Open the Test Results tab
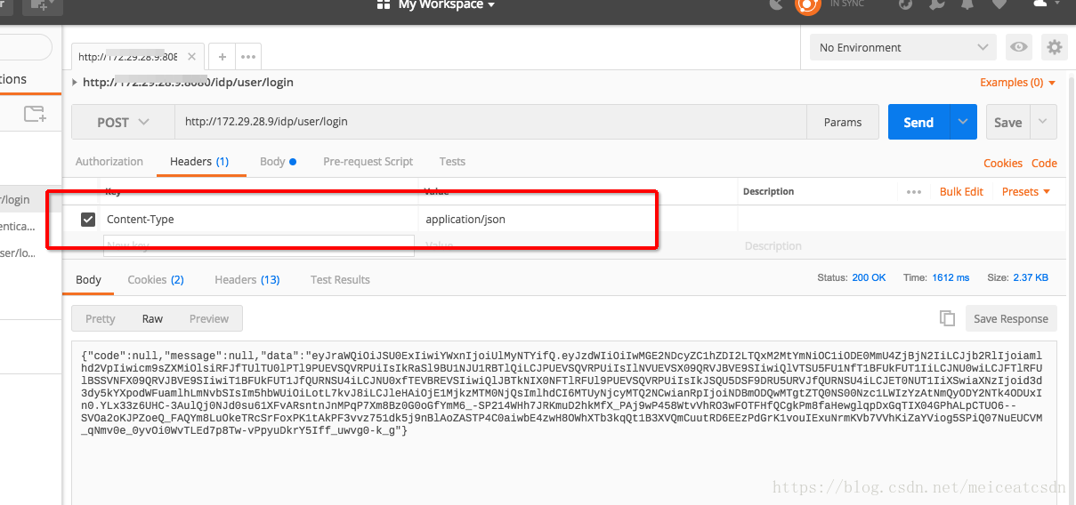The height and width of the screenshot is (505, 1076). (x=340, y=279)
